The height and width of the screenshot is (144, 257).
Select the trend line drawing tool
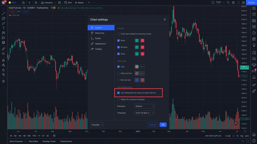(x=4, y=13)
